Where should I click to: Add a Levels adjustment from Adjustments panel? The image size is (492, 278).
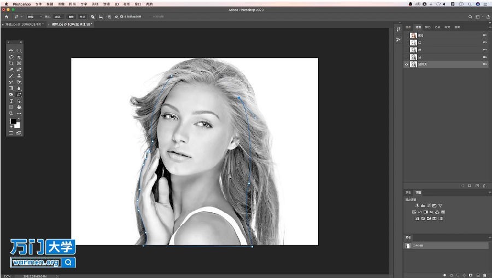pyautogui.click(x=423, y=205)
